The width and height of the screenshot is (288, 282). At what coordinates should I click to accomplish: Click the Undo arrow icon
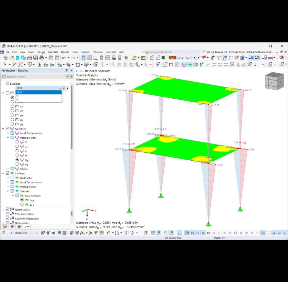point(64,58)
